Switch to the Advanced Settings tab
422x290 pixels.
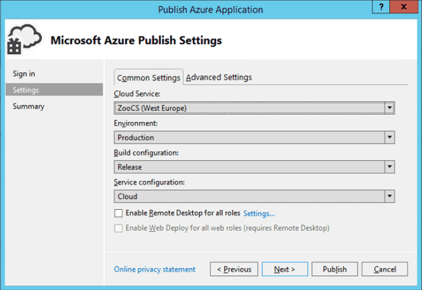point(219,77)
